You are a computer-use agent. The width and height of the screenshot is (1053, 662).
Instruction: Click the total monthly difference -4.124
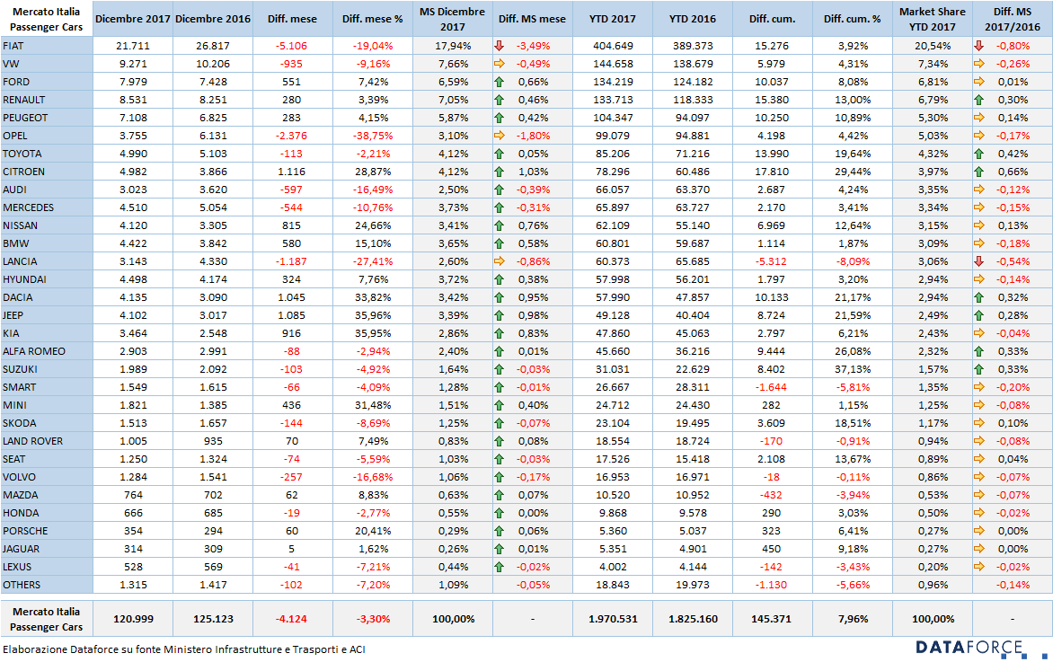pos(293,619)
